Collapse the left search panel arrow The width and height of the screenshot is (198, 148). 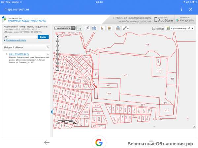[52, 112]
